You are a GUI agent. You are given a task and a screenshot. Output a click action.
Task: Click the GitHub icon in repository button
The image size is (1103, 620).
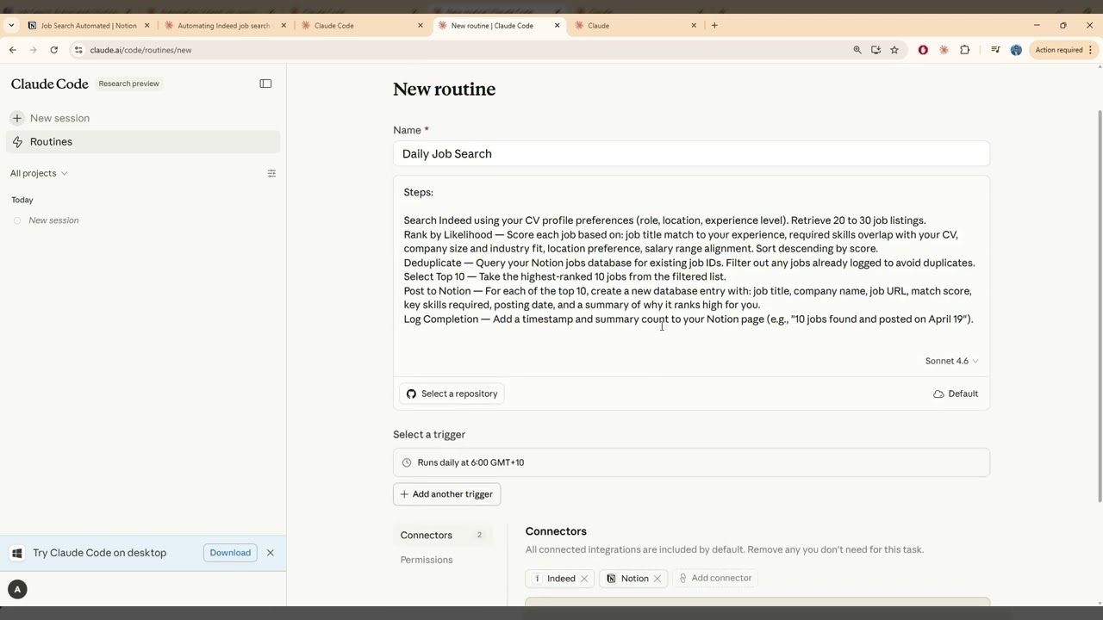(411, 394)
